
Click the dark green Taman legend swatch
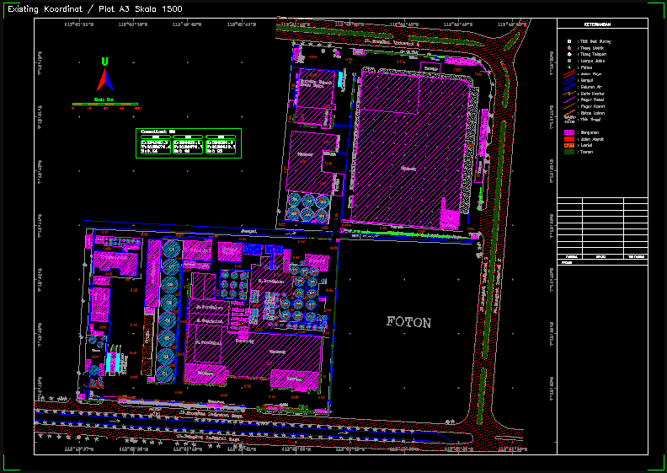click(x=569, y=152)
